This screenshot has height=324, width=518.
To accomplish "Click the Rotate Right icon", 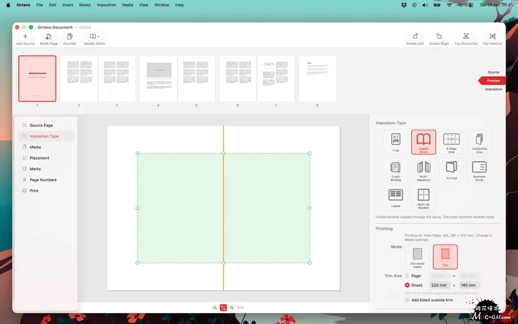I will (439, 37).
